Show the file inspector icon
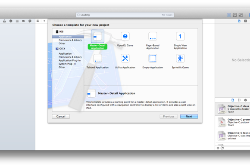This screenshot has width=250, height=167. 239,21
